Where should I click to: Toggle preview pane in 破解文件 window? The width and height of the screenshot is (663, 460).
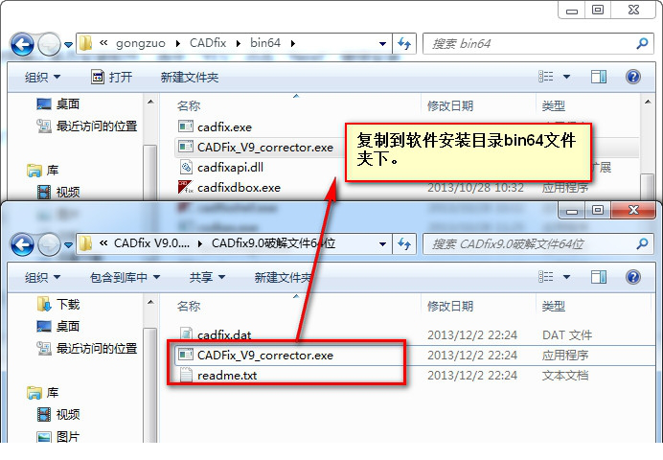point(598,277)
